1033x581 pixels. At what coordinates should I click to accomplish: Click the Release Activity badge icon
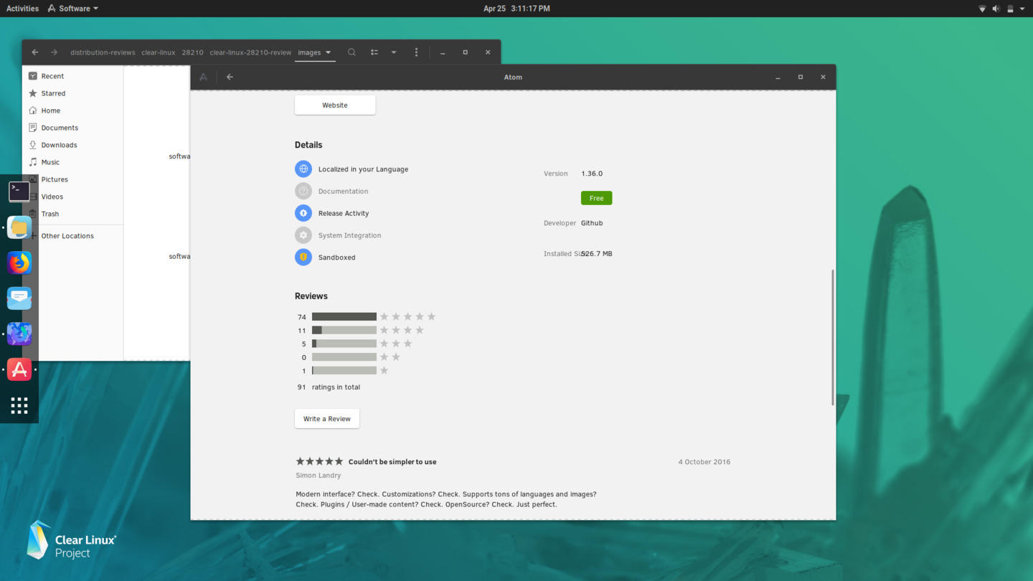coord(303,213)
